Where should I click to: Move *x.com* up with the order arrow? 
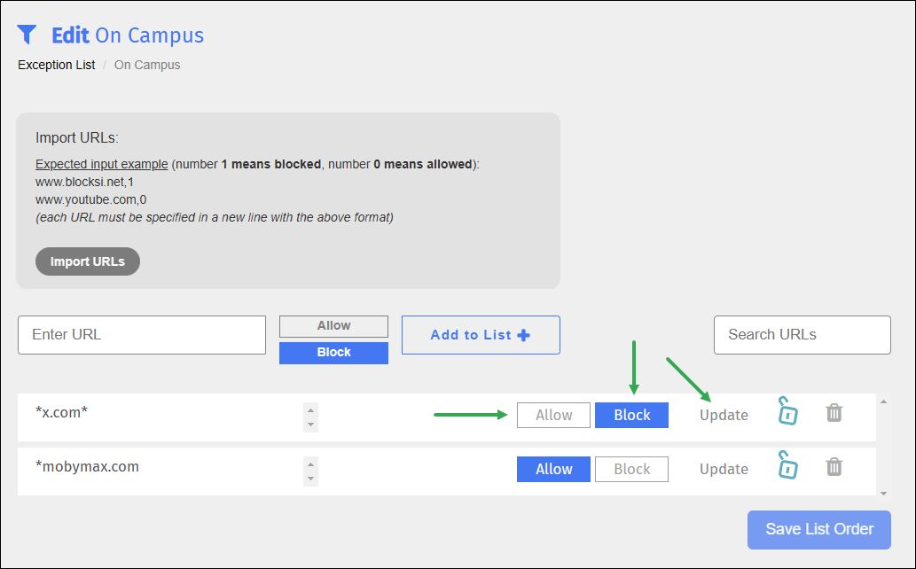tap(310, 410)
